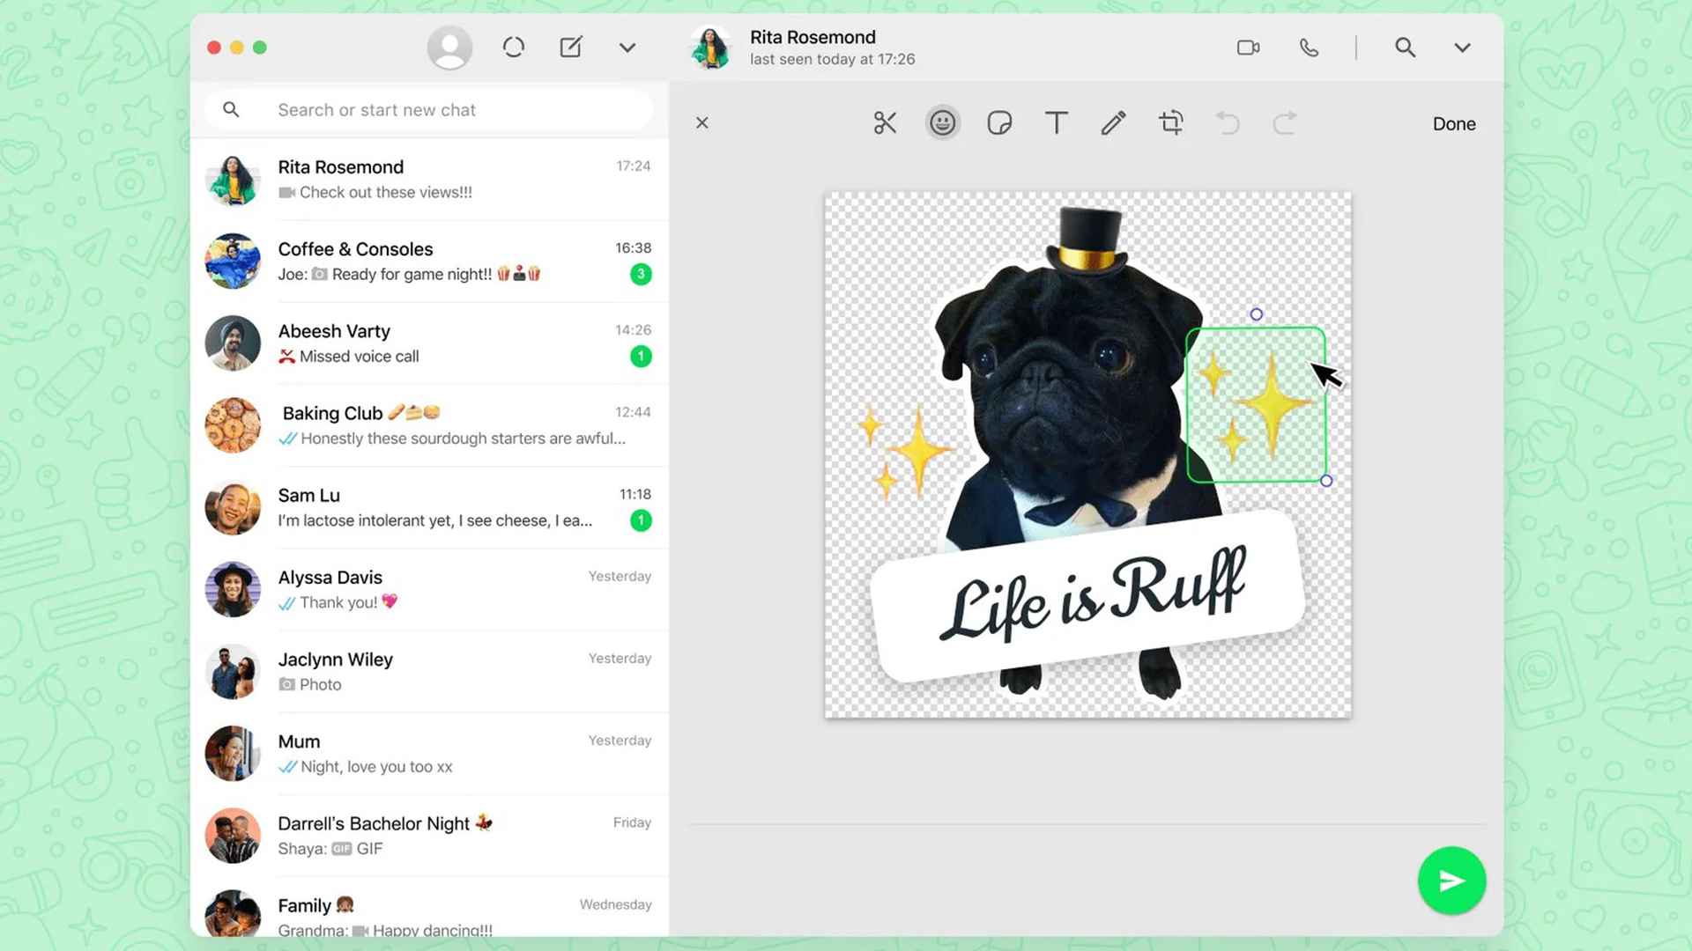Click Abeesh Varty missed call chat
The height and width of the screenshot is (951, 1692).
coord(430,343)
